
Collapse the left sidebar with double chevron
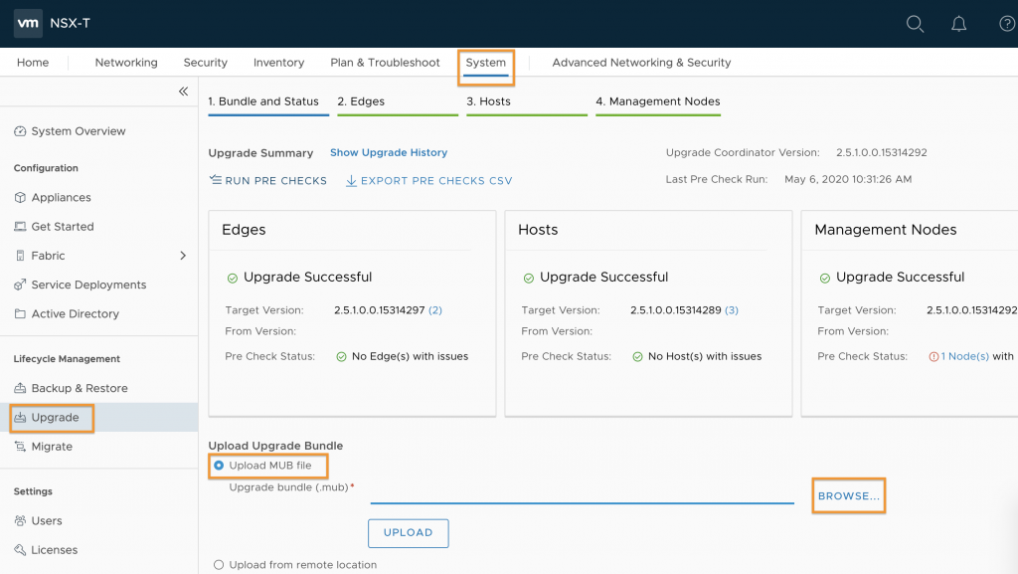tap(184, 92)
